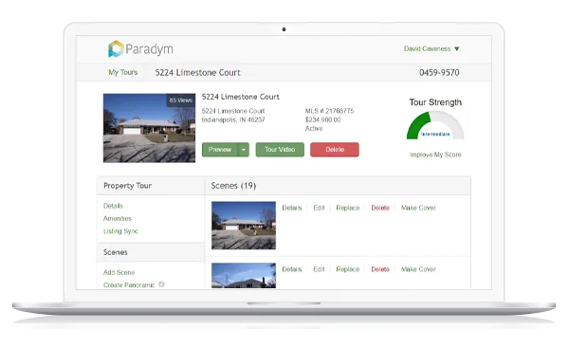Click the tour number 0459-9570

(x=439, y=73)
